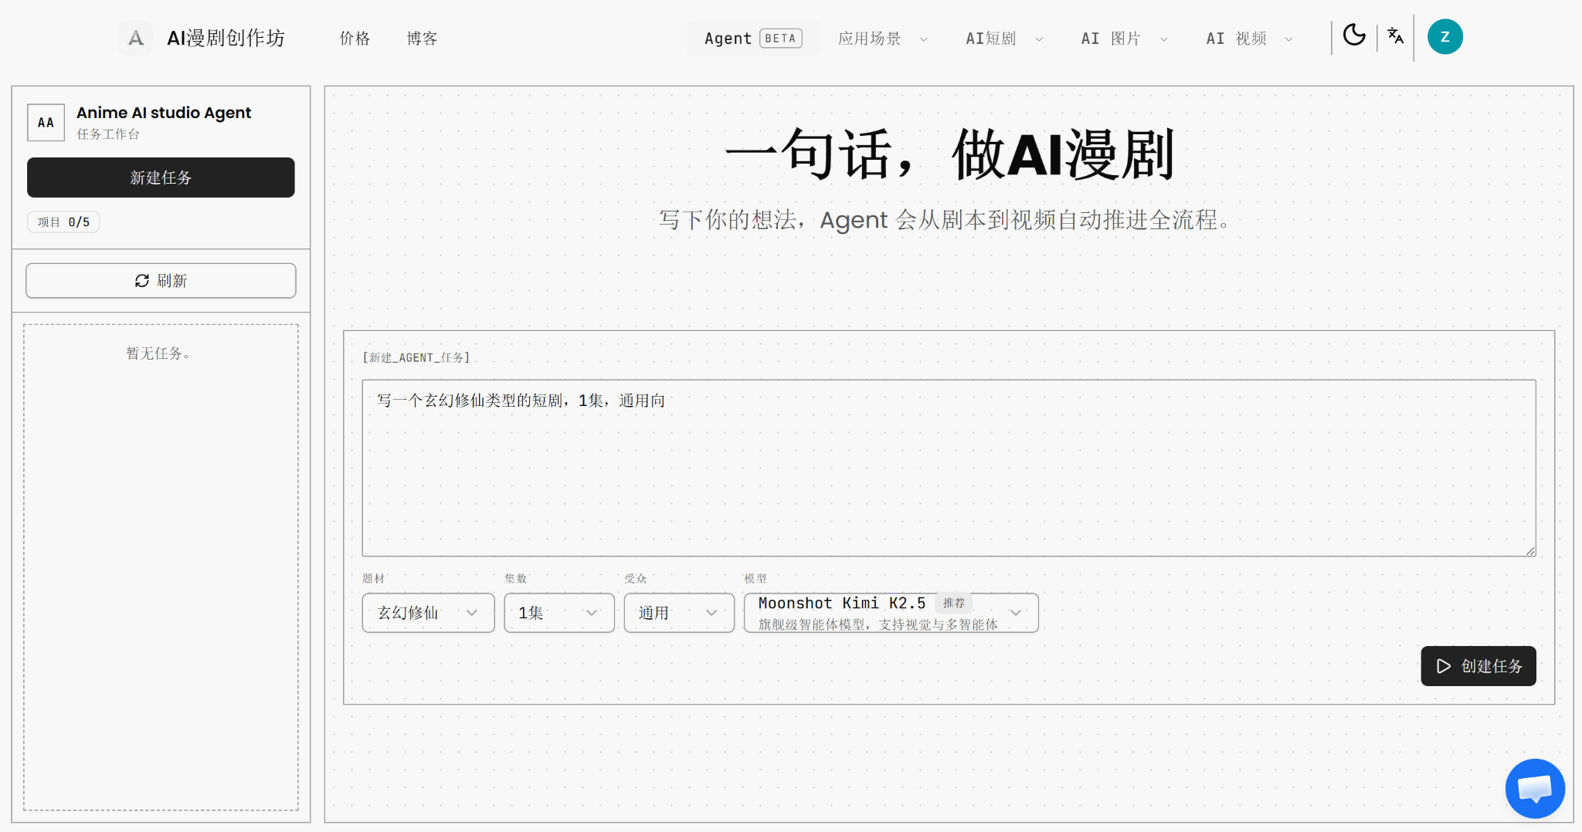Click the AA agent workspace icon
This screenshot has width=1582, height=832.
(46, 123)
